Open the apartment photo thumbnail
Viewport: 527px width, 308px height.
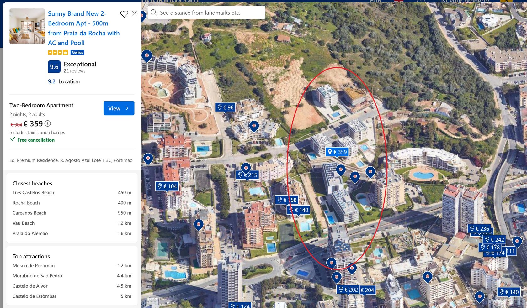click(x=27, y=26)
